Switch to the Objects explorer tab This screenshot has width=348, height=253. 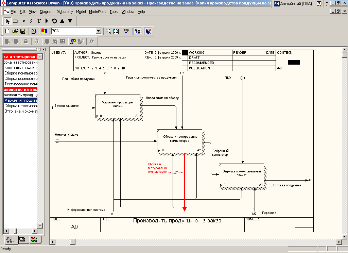[34, 239]
